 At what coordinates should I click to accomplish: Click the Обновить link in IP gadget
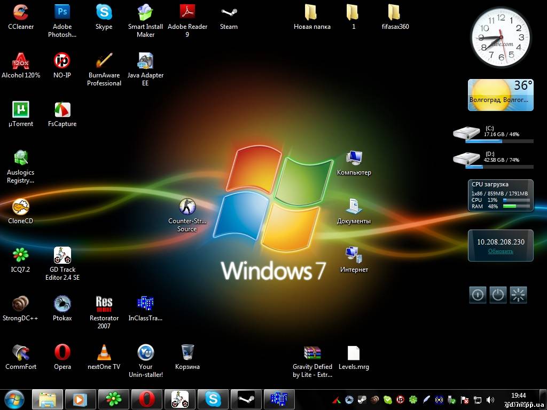click(501, 251)
